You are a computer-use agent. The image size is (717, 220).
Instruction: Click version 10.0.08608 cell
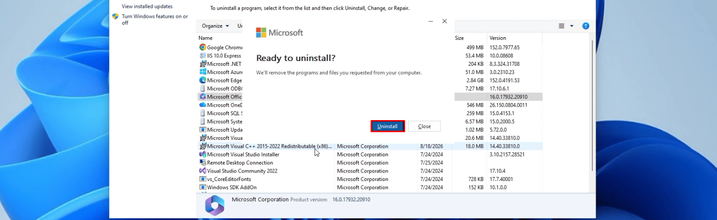coord(501,56)
